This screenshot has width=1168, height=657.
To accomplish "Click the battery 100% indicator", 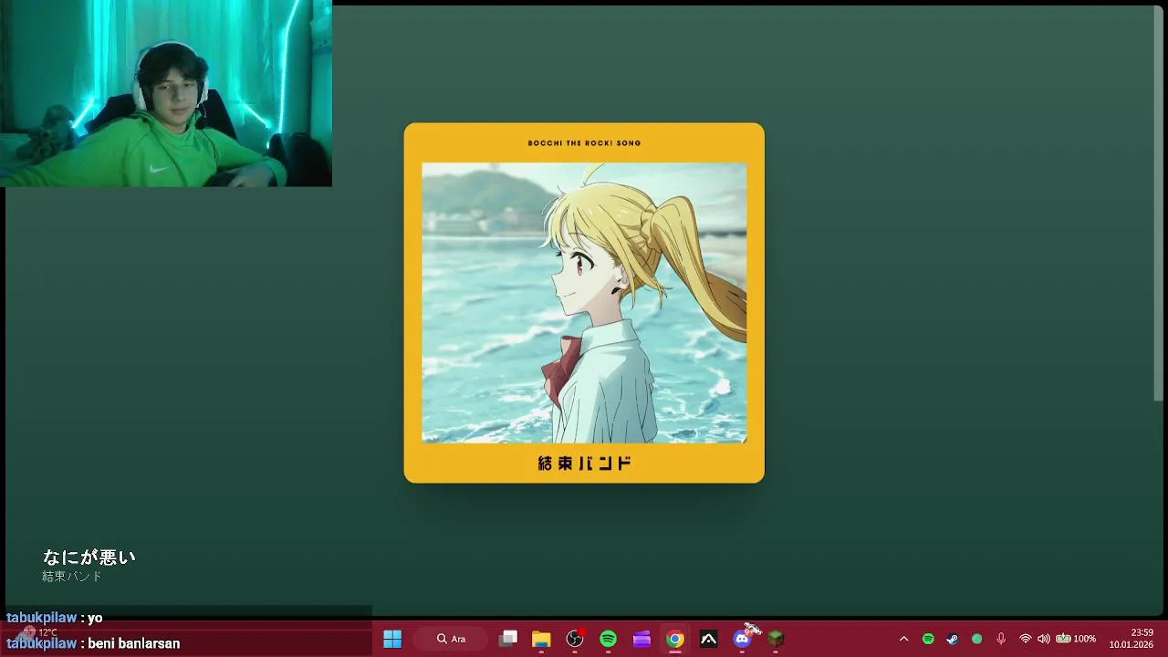I will pyautogui.click(x=1076, y=639).
